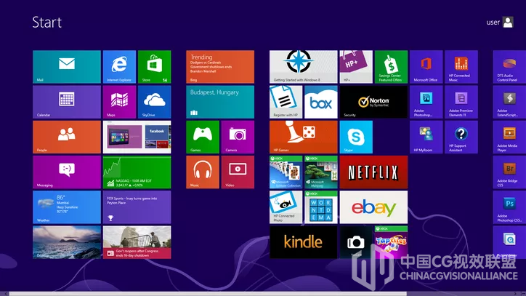Open Norton Security tile
The height and width of the screenshot is (296, 526).
[373, 102]
